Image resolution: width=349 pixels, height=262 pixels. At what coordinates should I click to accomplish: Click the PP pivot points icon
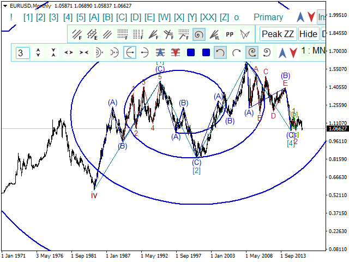[x=230, y=34]
